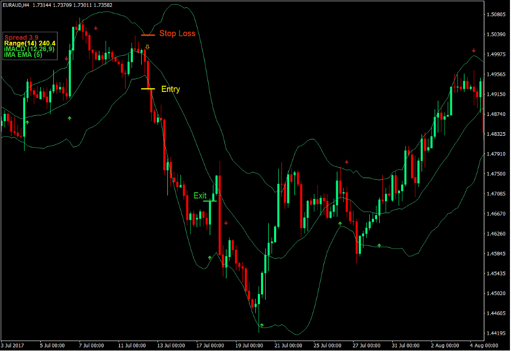Click the Stop Loss label
The height and width of the screenshot is (351, 511).
[177, 33]
